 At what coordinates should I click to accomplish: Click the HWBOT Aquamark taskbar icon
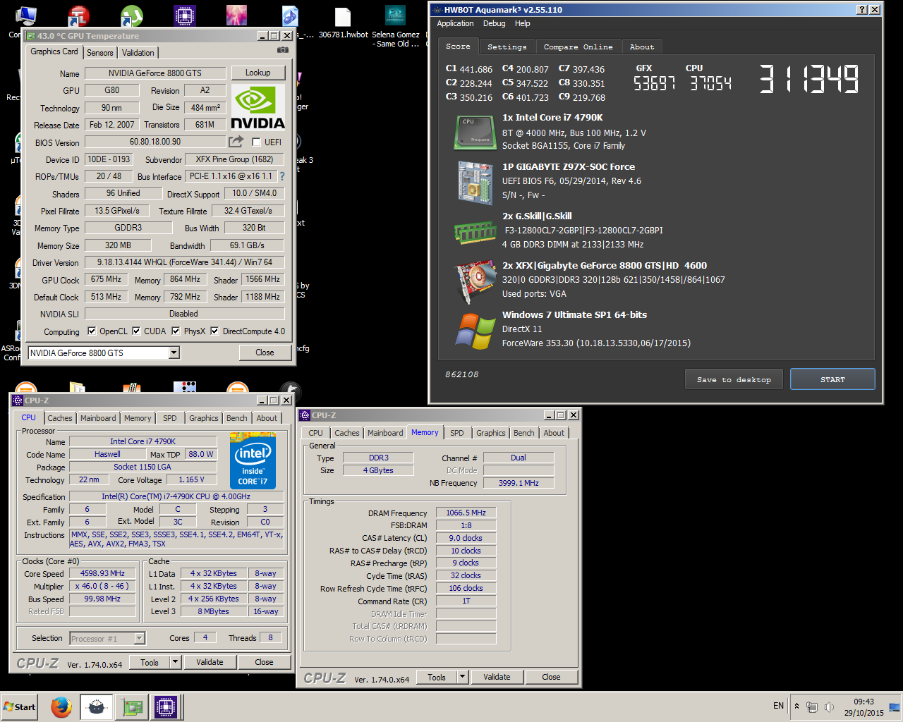(97, 706)
